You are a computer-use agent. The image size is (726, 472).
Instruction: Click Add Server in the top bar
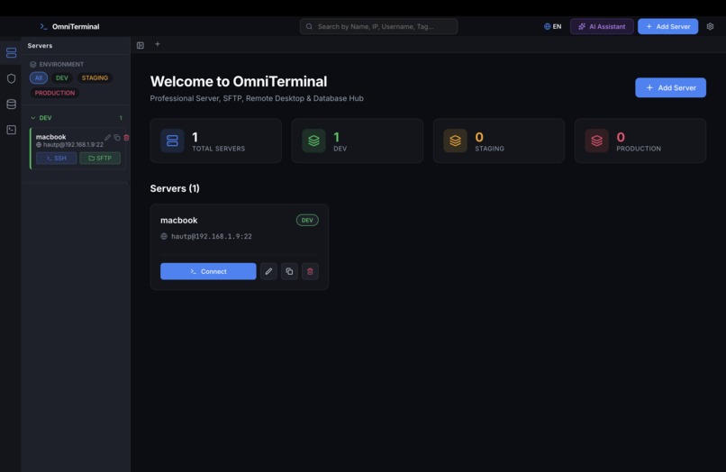[667, 26]
